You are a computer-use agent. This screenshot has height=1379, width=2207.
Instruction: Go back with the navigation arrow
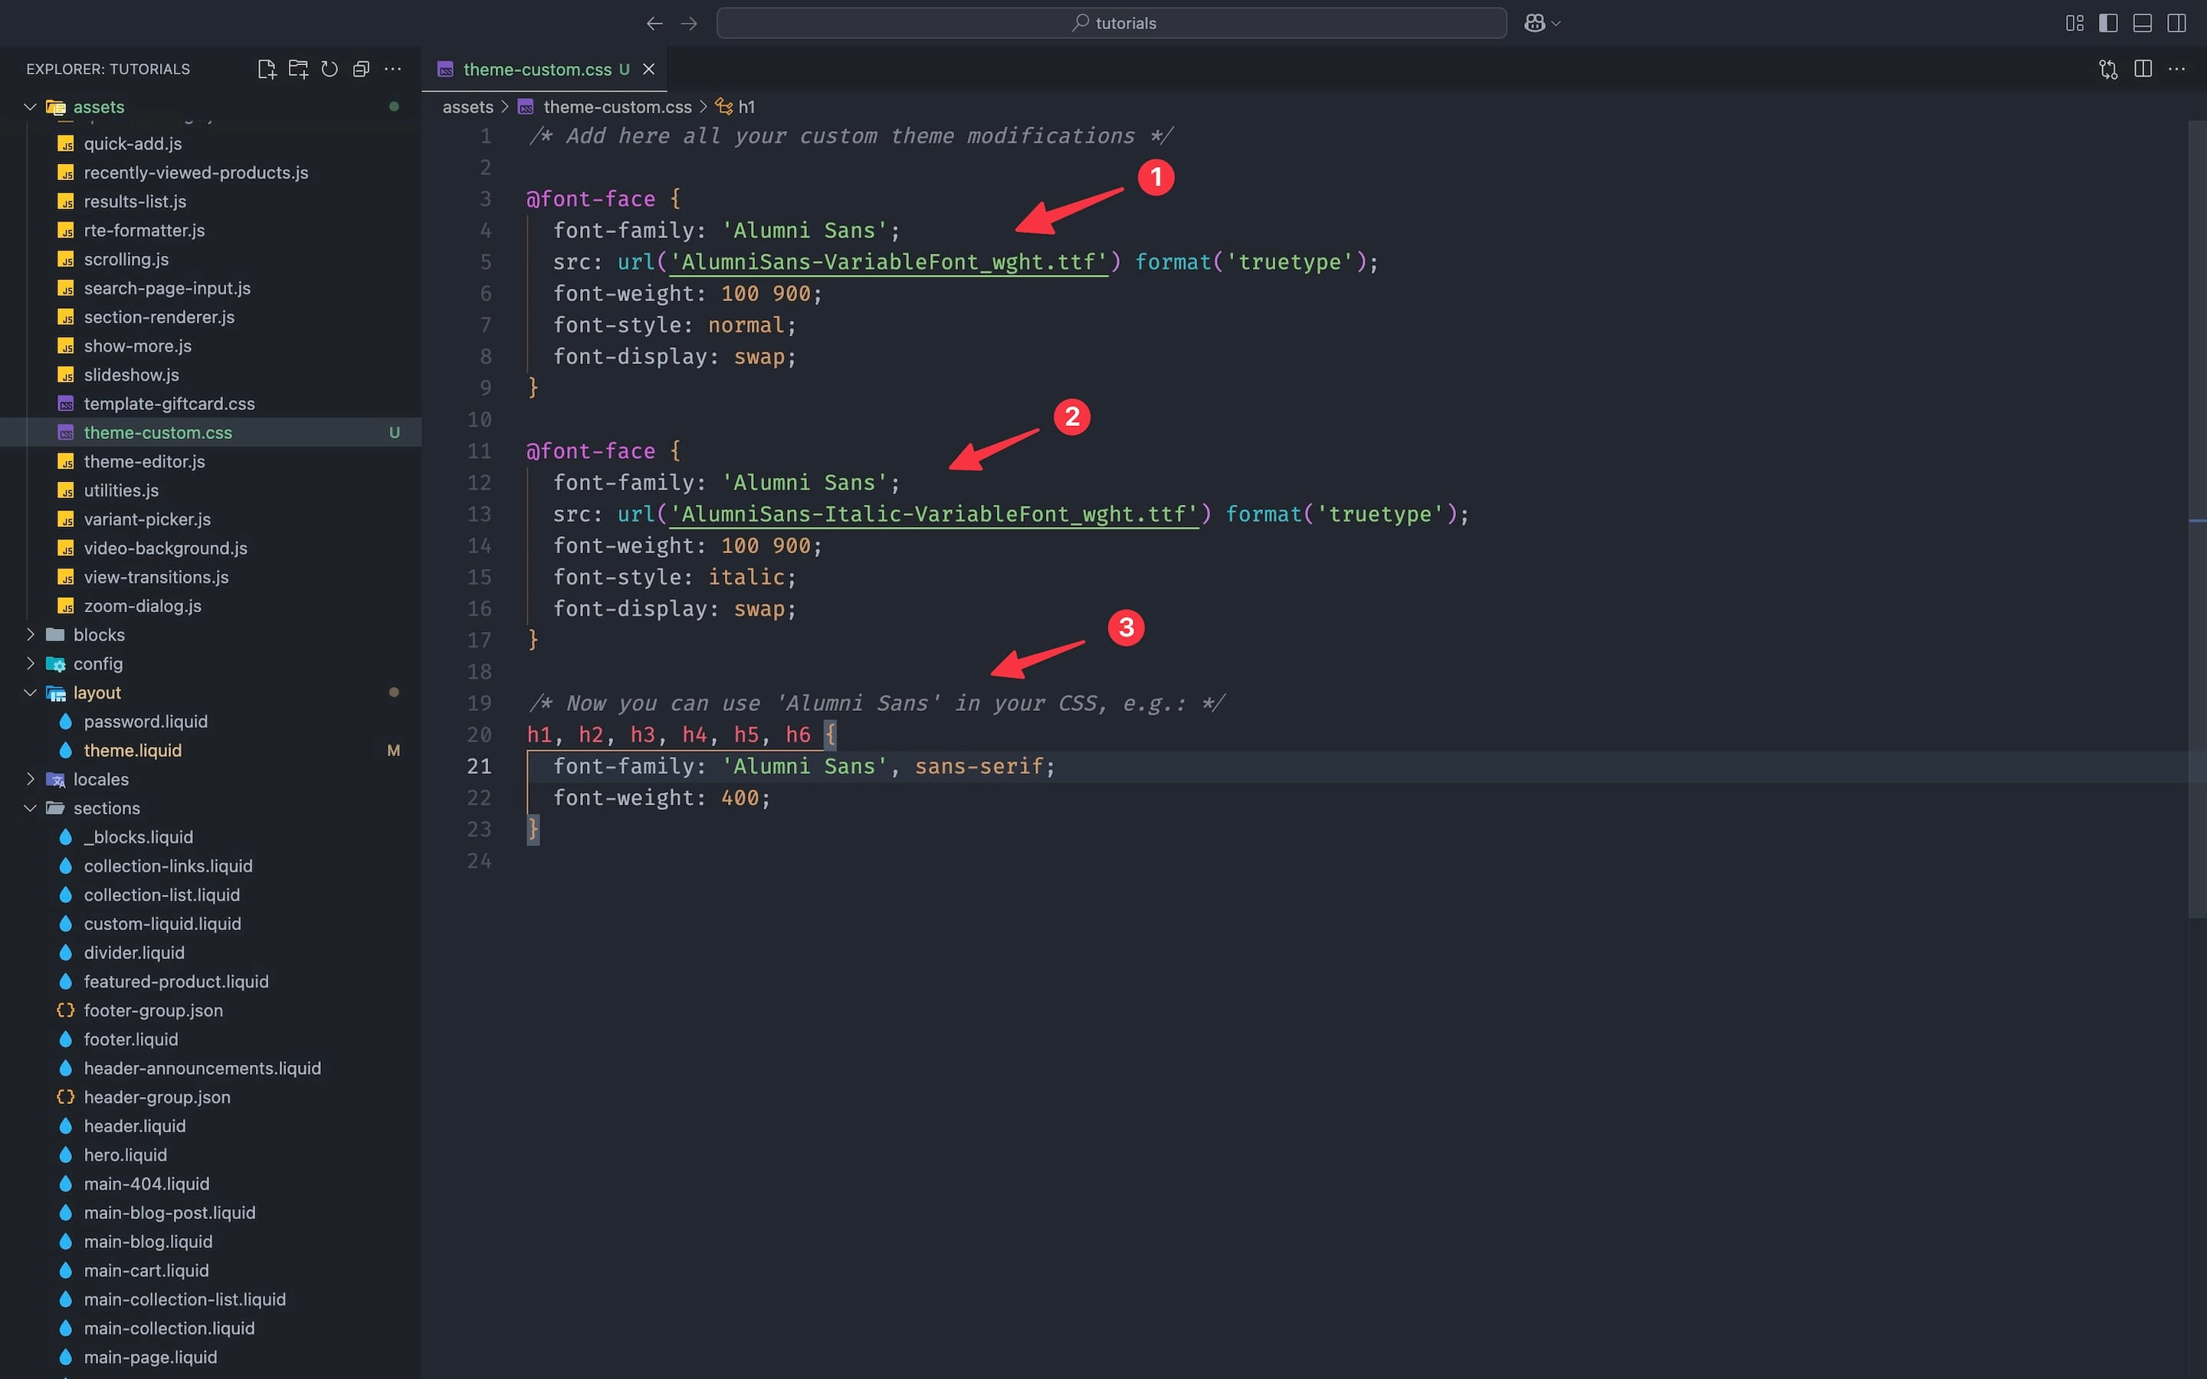pos(654,23)
